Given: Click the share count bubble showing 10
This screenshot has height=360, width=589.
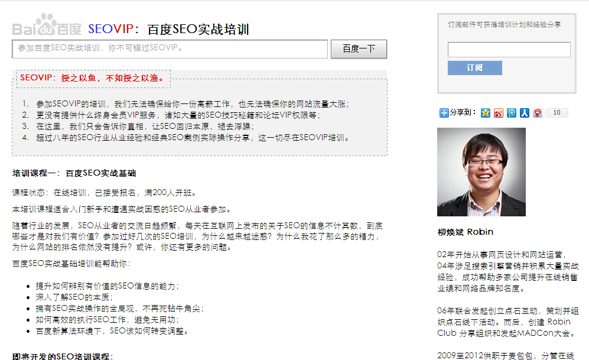Looking at the screenshot, I should 557,113.
